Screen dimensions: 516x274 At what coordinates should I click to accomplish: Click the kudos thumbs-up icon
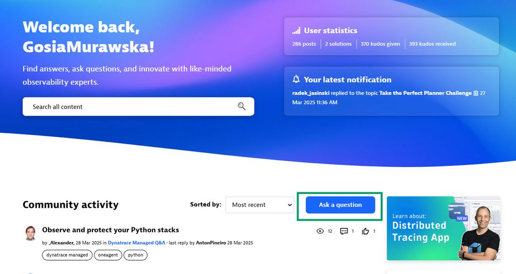click(x=366, y=231)
